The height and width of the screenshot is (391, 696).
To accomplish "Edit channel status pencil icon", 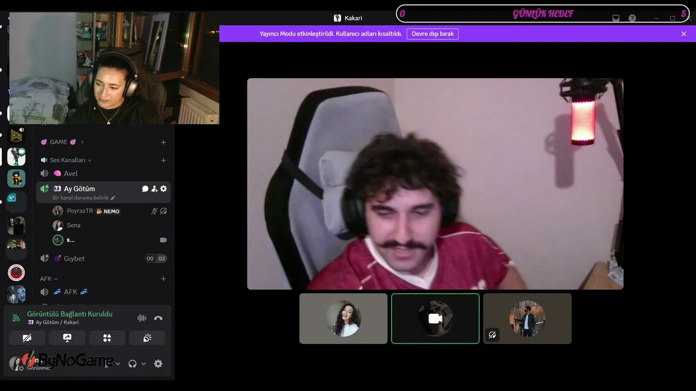I will 113,198.
